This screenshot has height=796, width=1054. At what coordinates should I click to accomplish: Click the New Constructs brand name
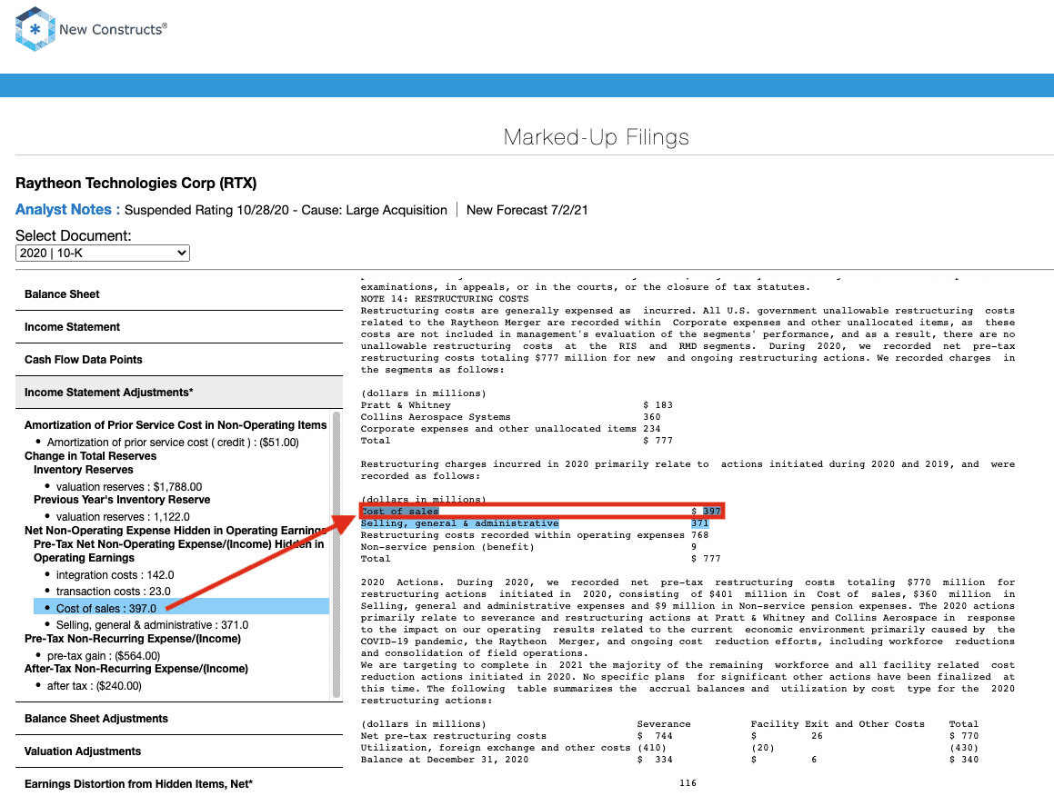pyautogui.click(x=113, y=30)
